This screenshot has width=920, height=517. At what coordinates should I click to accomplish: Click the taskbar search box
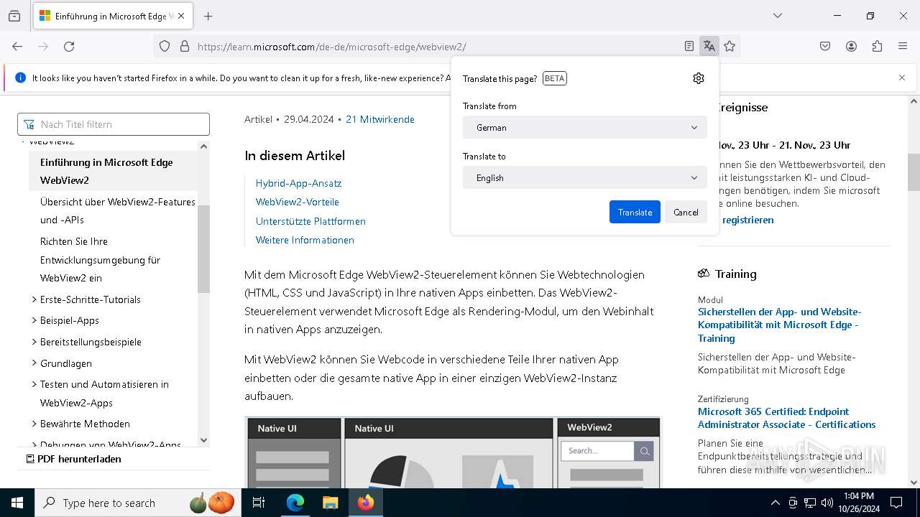138,503
